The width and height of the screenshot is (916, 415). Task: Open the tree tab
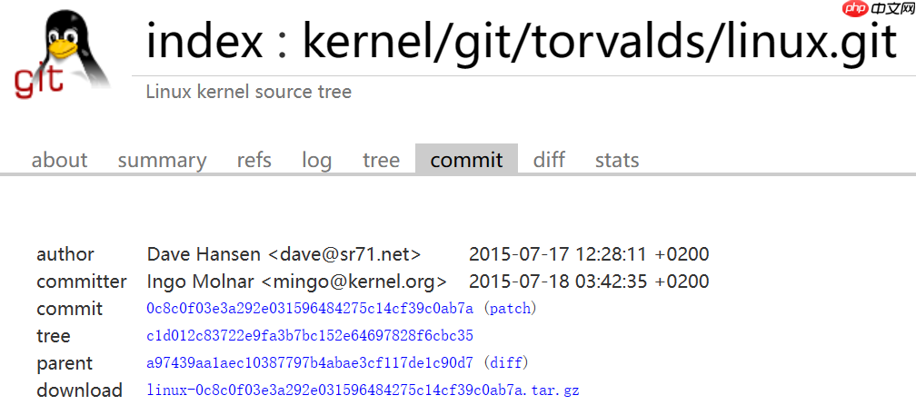tap(381, 160)
